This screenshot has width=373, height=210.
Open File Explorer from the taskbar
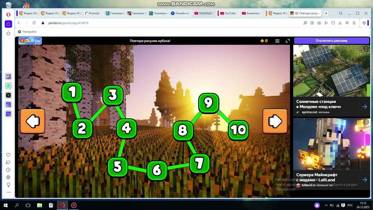point(40,205)
